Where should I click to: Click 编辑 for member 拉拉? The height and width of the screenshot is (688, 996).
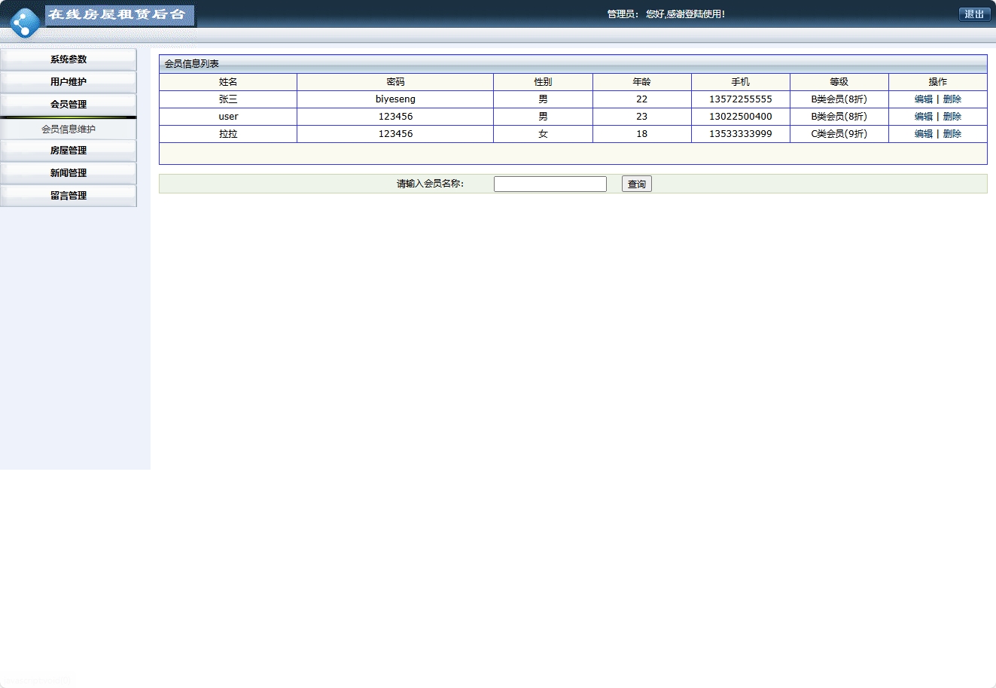(923, 134)
